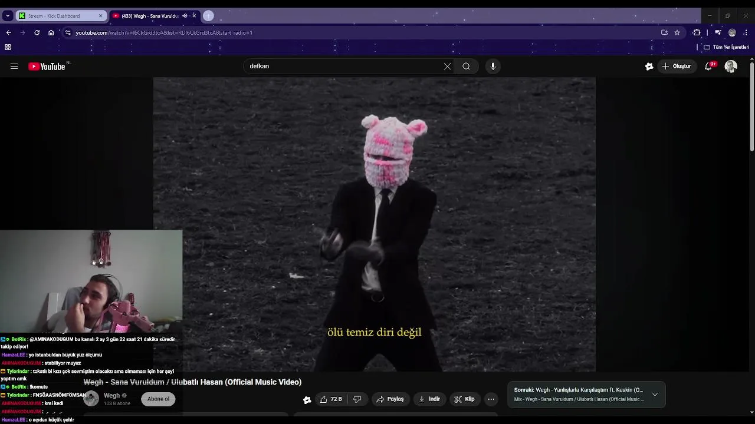Create a clip with the Klip button
The height and width of the screenshot is (424, 755).
(464, 399)
